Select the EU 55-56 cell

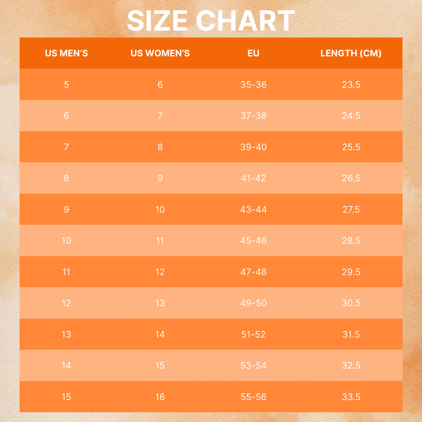tap(253, 397)
